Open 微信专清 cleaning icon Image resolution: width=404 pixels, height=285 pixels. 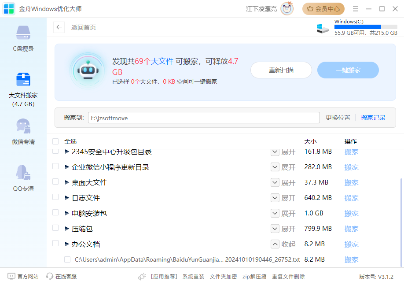click(x=23, y=126)
